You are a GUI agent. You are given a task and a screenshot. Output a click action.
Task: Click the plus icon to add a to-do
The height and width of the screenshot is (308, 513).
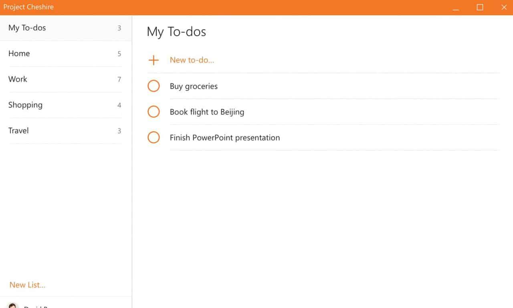[x=153, y=60]
